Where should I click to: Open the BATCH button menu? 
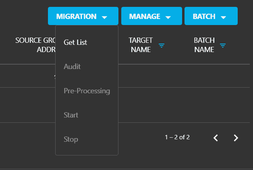[204, 17]
